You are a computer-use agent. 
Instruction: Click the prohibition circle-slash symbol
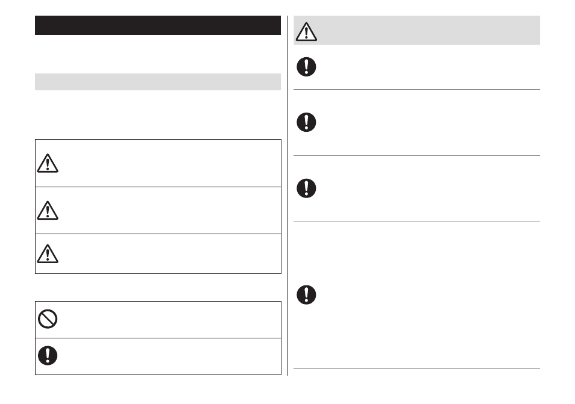pyautogui.click(x=48, y=319)
